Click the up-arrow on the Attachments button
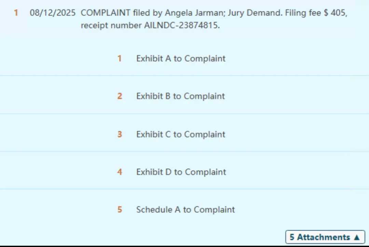Screen dimensions: 369x247 click(x=357, y=237)
